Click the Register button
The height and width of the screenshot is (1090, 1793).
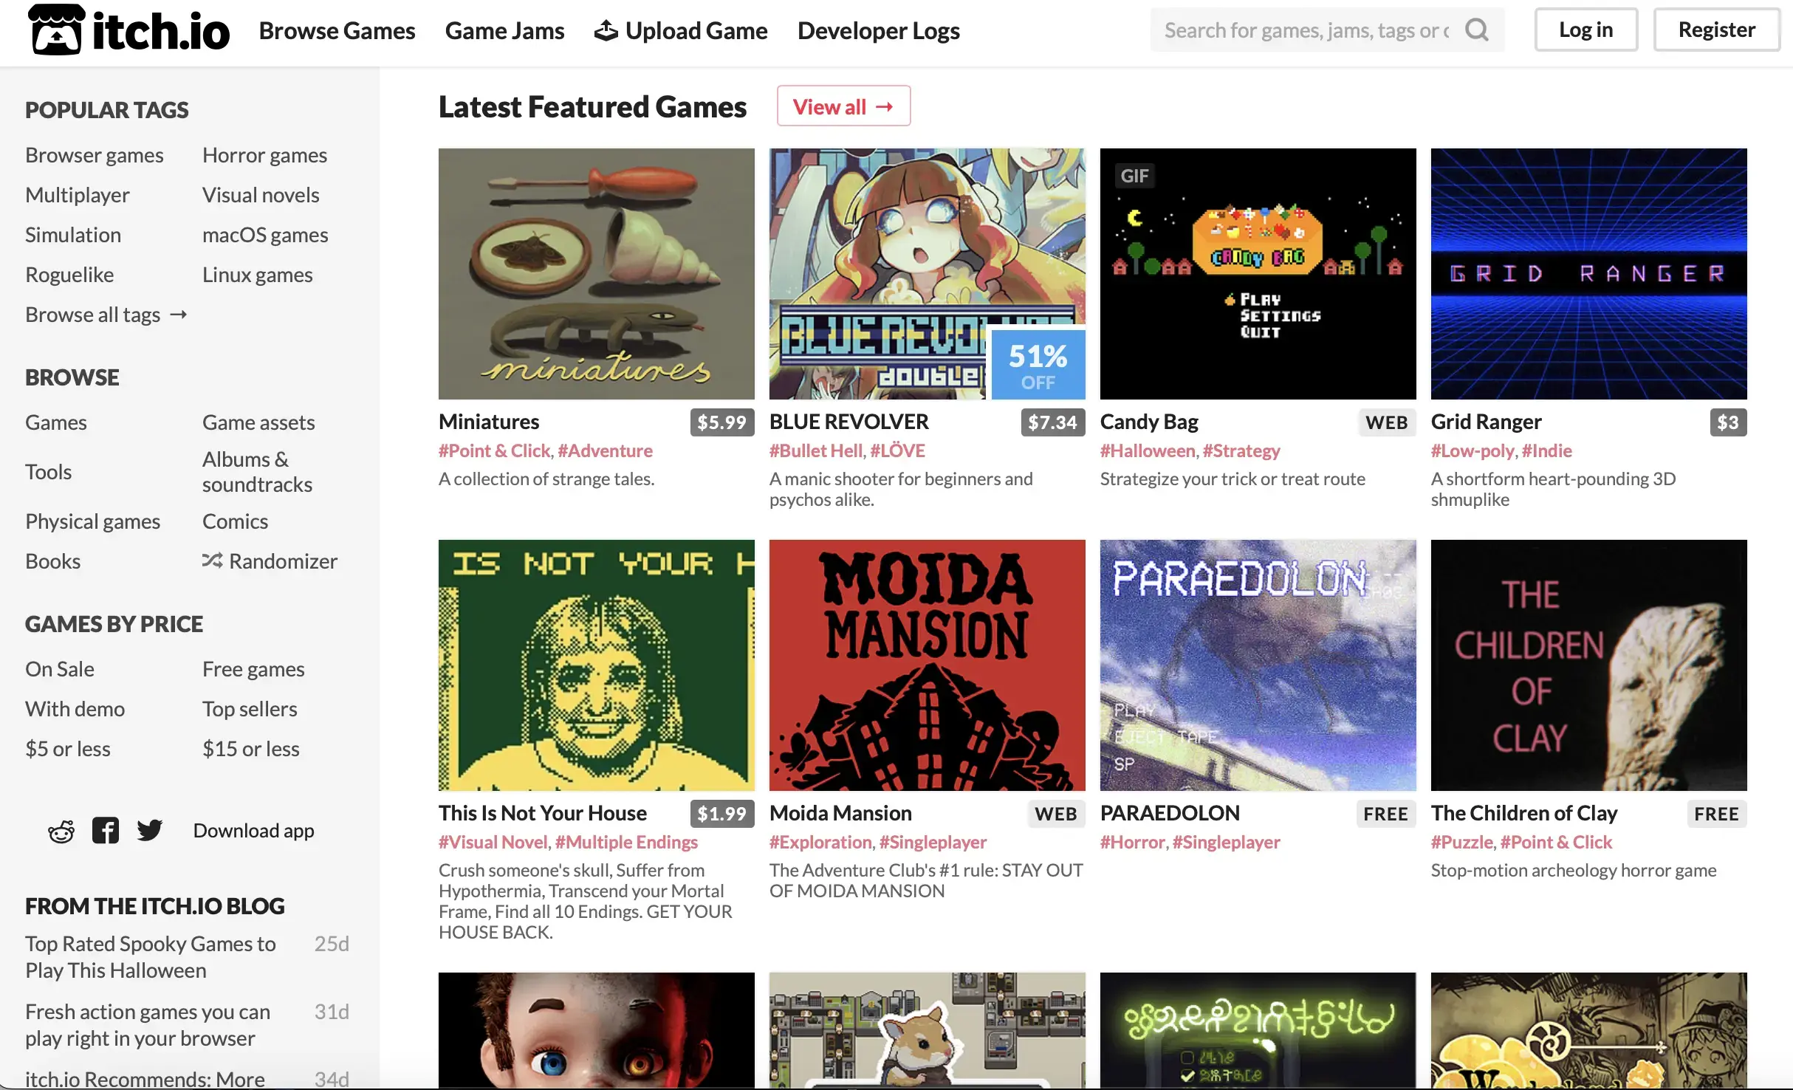tap(1716, 30)
